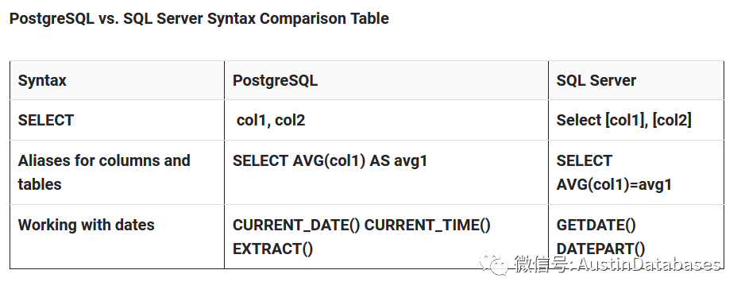This screenshot has height=297, width=745.
Task: Click the Select [col1], [col2] cell
Action: (623, 120)
